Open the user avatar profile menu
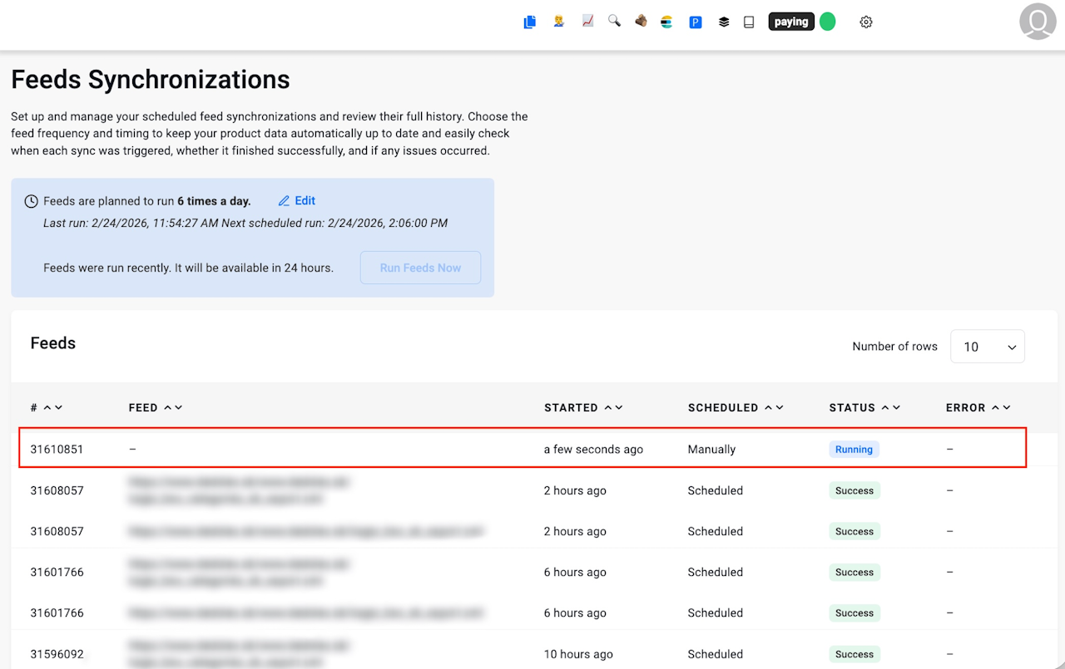Viewport: 1065px width, 669px height. 1038,22
